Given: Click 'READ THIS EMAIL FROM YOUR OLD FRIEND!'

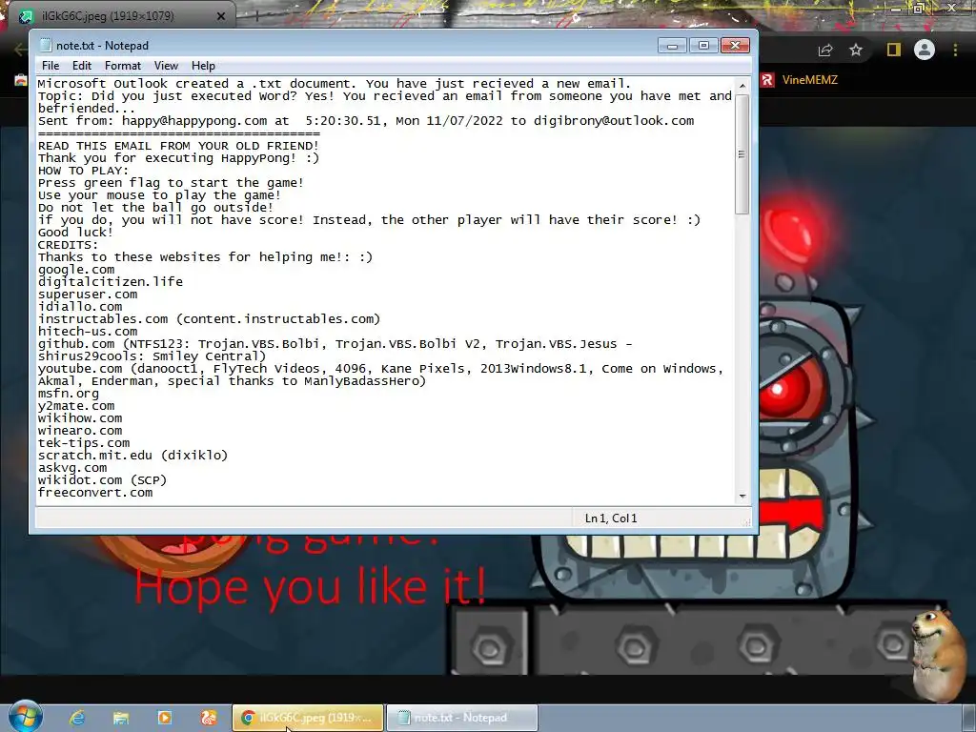Looking at the screenshot, I should (x=178, y=146).
